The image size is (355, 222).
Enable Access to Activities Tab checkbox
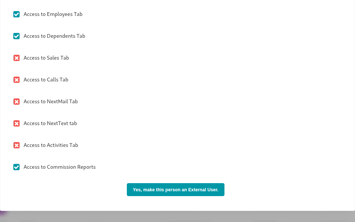coord(16,145)
